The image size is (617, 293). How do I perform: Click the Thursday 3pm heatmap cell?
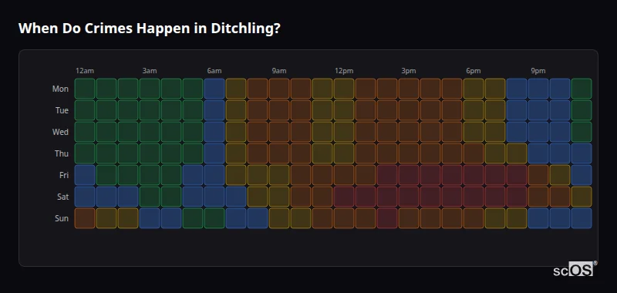pos(409,153)
